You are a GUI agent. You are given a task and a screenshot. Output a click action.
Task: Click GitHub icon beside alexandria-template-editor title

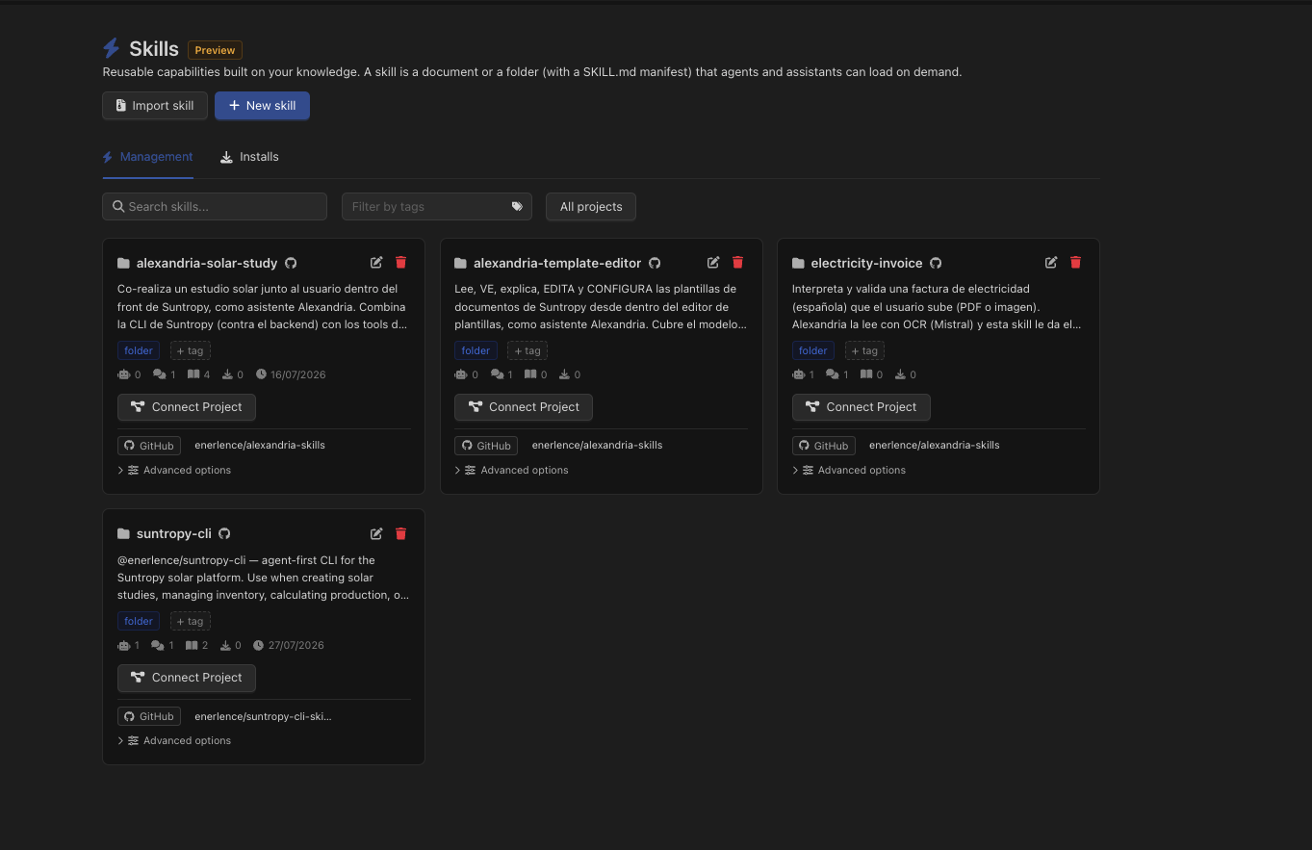(655, 263)
